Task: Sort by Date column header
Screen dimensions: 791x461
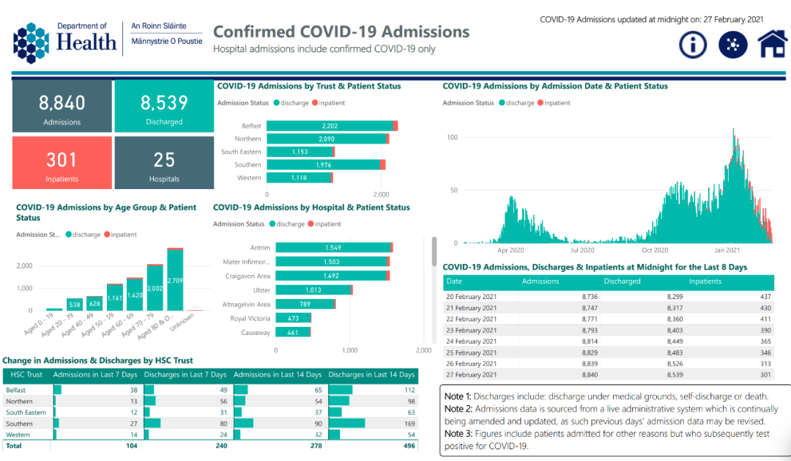Action: click(454, 281)
